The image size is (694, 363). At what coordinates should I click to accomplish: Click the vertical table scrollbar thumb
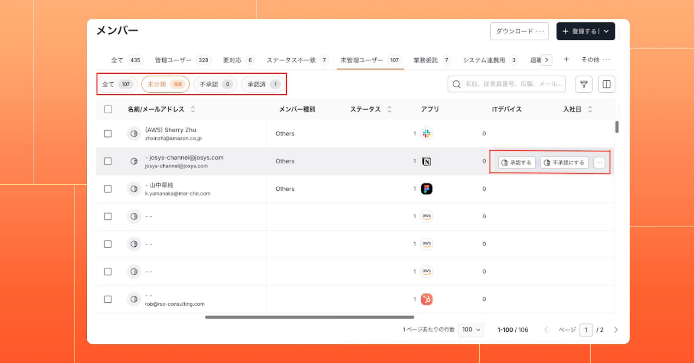(x=617, y=127)
